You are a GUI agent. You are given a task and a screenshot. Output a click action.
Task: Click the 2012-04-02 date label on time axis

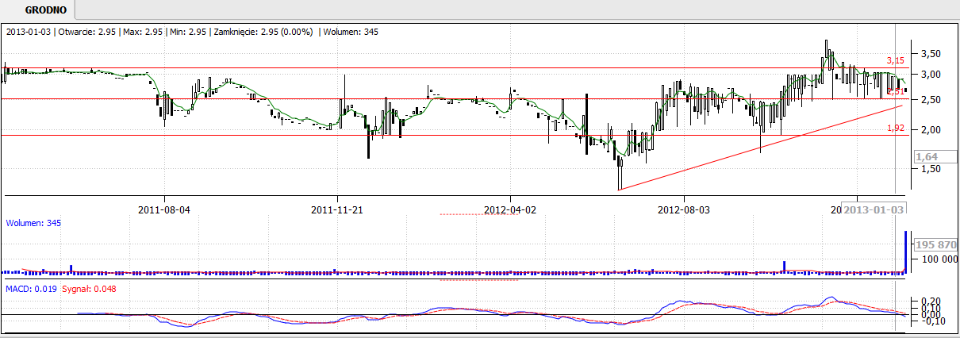[x=510, y=210]
